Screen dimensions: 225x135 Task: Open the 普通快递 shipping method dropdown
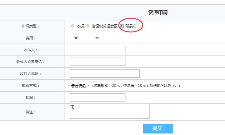(x=80, y=86)
